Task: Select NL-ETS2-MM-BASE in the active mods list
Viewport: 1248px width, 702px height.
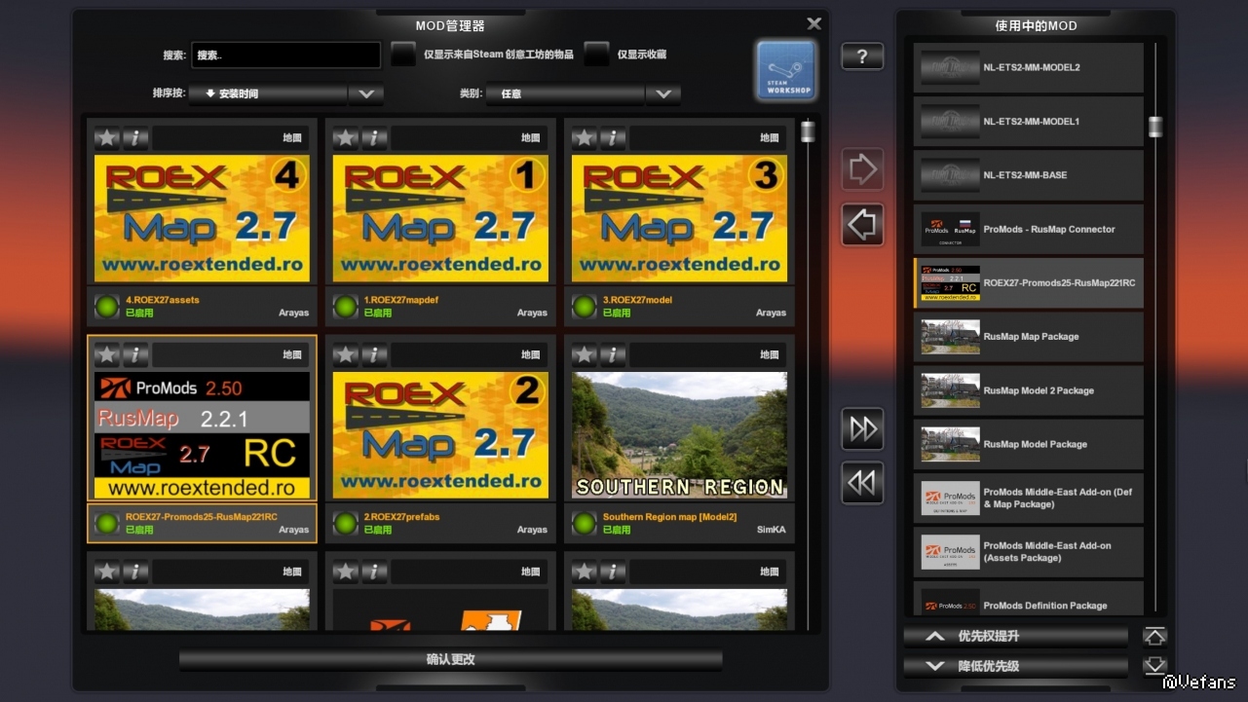Action: 1028,175
